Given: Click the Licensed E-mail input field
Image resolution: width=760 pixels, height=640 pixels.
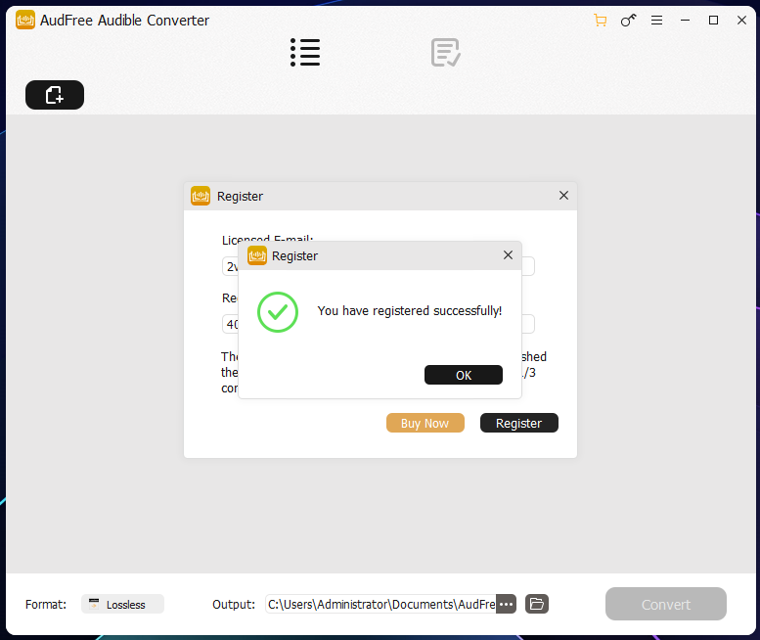Looking at the screenshot, I should (x=379, y=266).
